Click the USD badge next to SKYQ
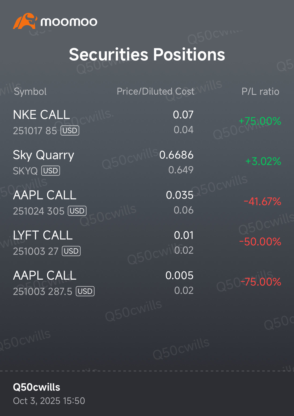Viewport: 294px width, 416px height. coord(51,171)
